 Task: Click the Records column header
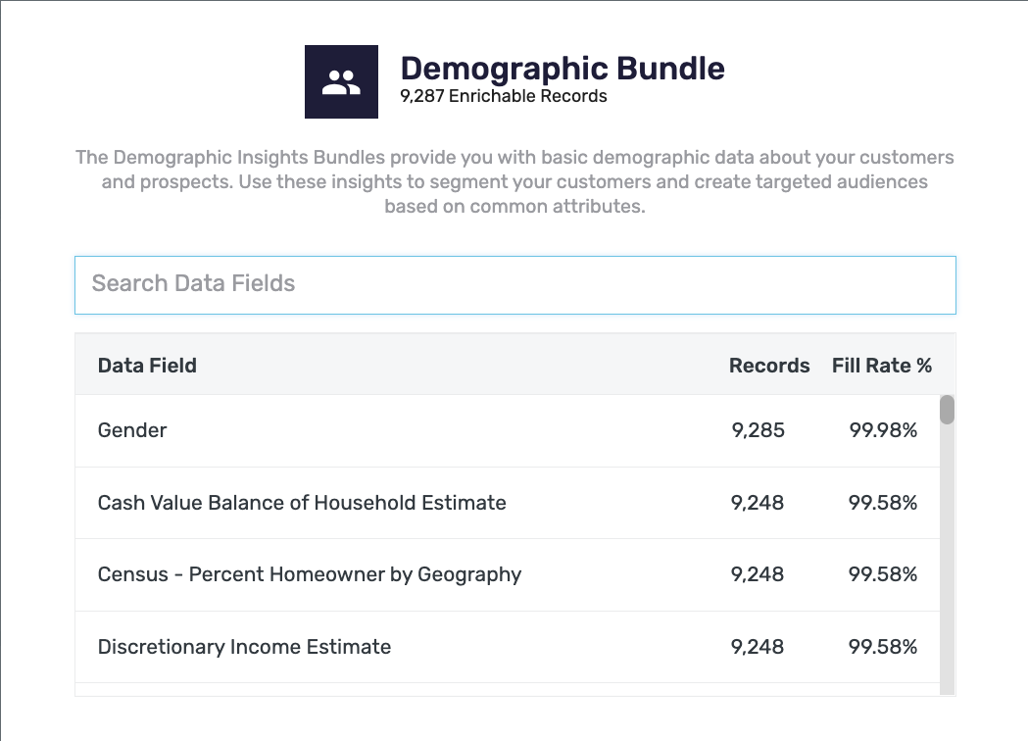(x=769, y=366)
